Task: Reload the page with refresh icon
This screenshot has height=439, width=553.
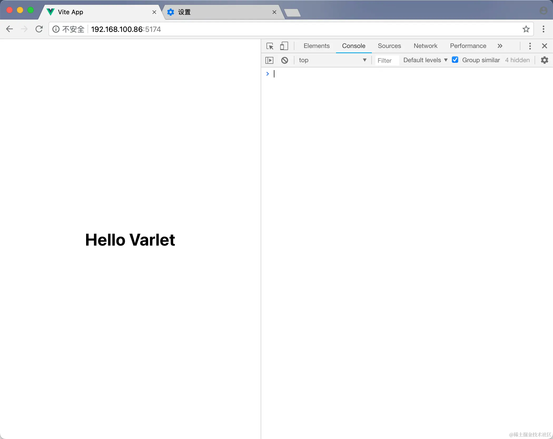Action: click(39, 29)
